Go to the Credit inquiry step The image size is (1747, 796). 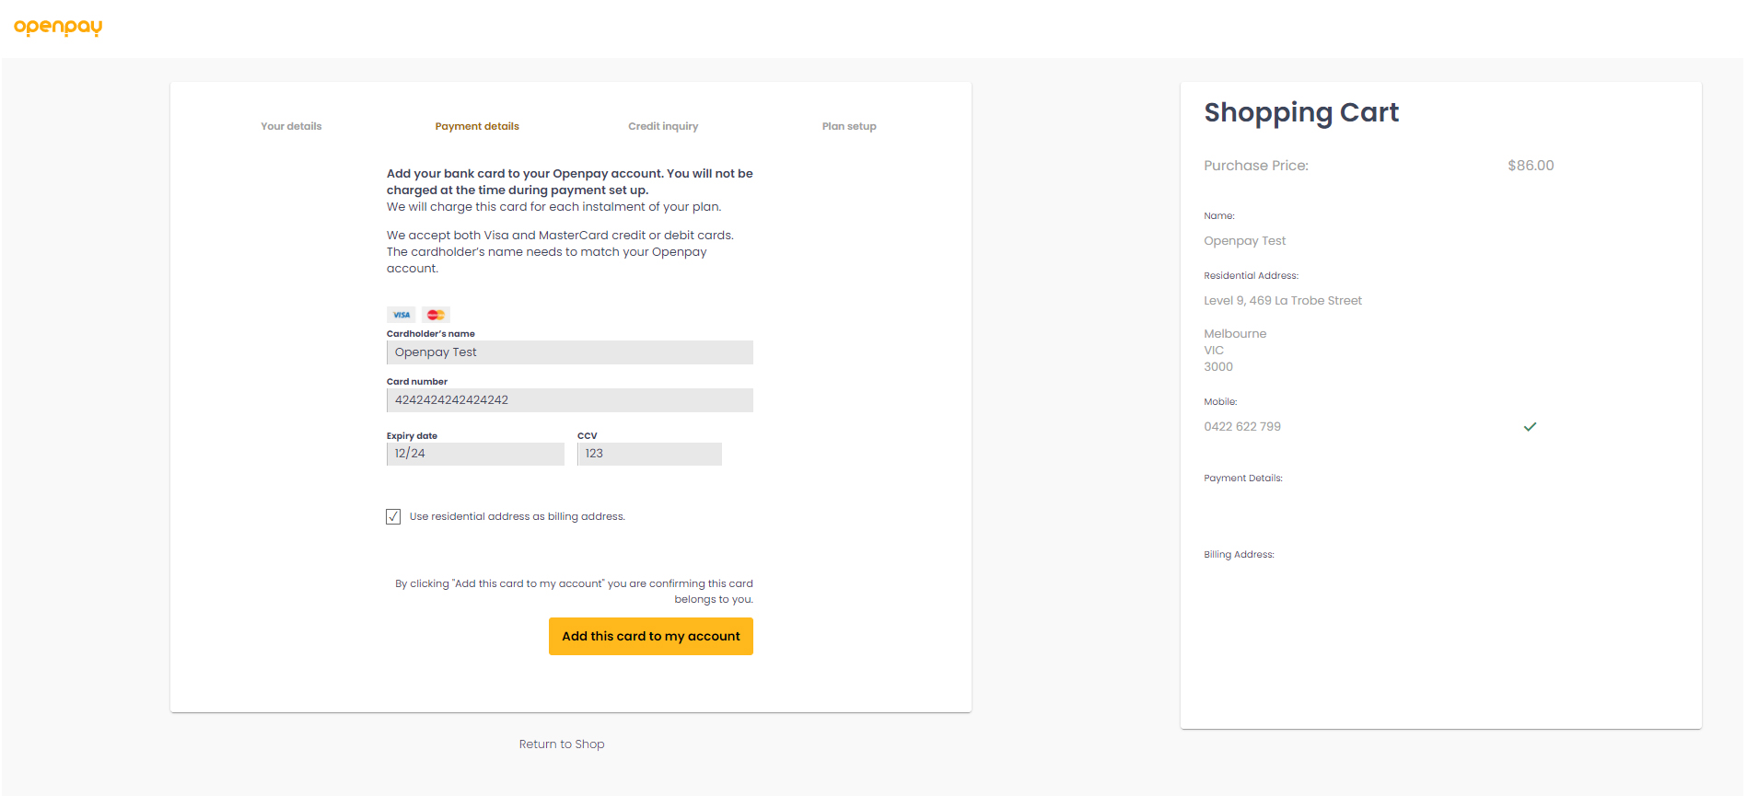(x=663, y=127)
